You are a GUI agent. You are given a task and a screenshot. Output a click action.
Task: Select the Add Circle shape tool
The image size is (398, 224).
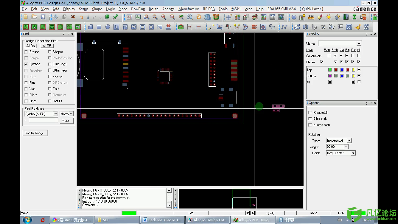coord(108,27)
